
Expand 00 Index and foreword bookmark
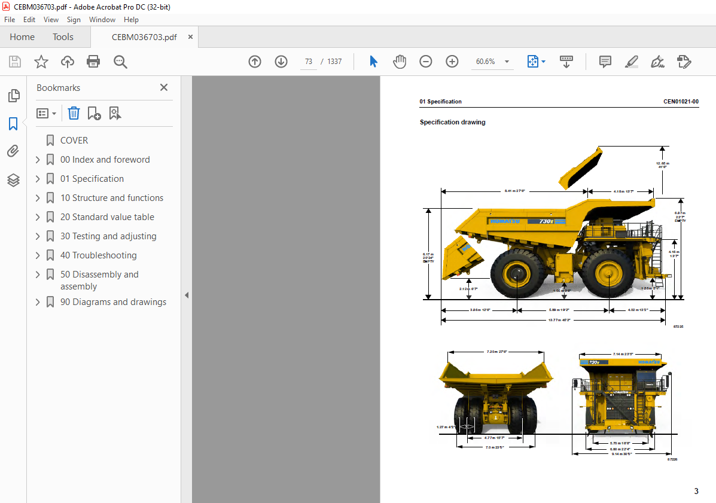[38, 160]
